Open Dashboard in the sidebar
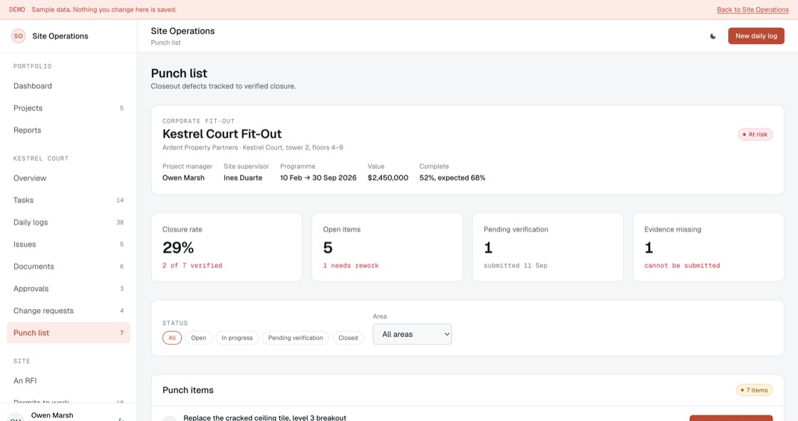Image resolution: width=798 pixels, height=421 pixels. click(x=68, y=86)
